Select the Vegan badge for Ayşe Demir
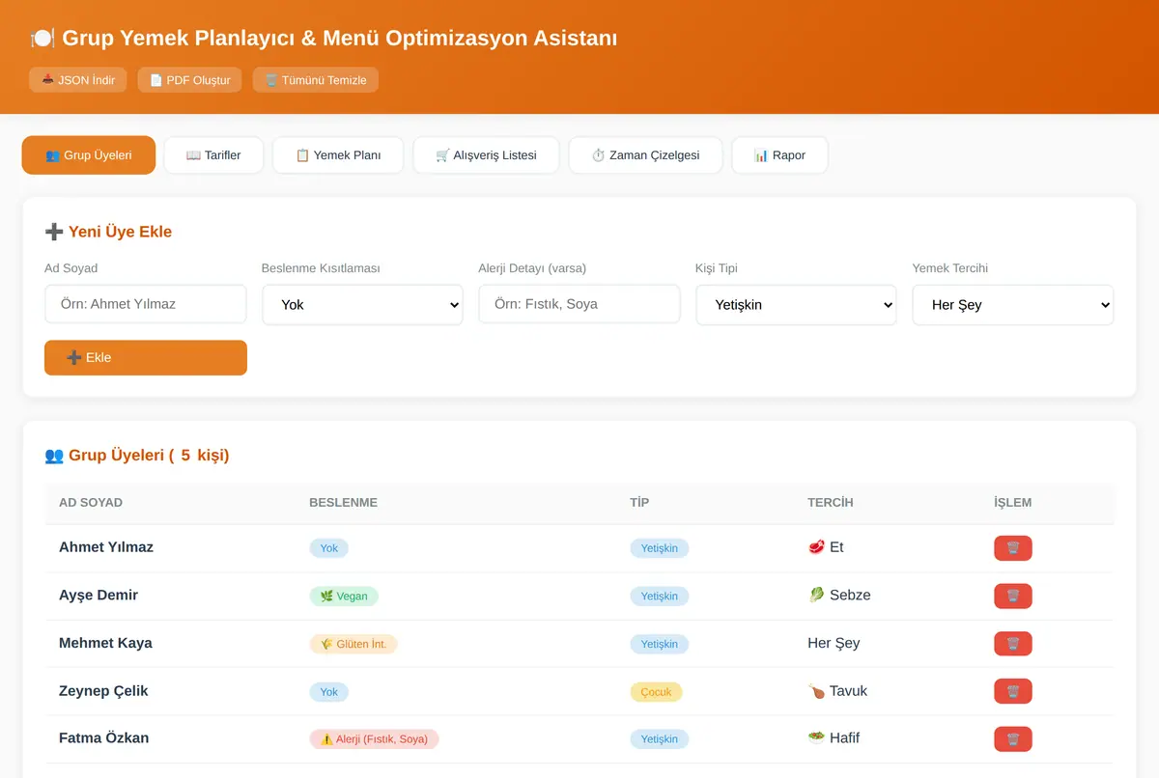 pyautogui.click(x=344, y=597)
